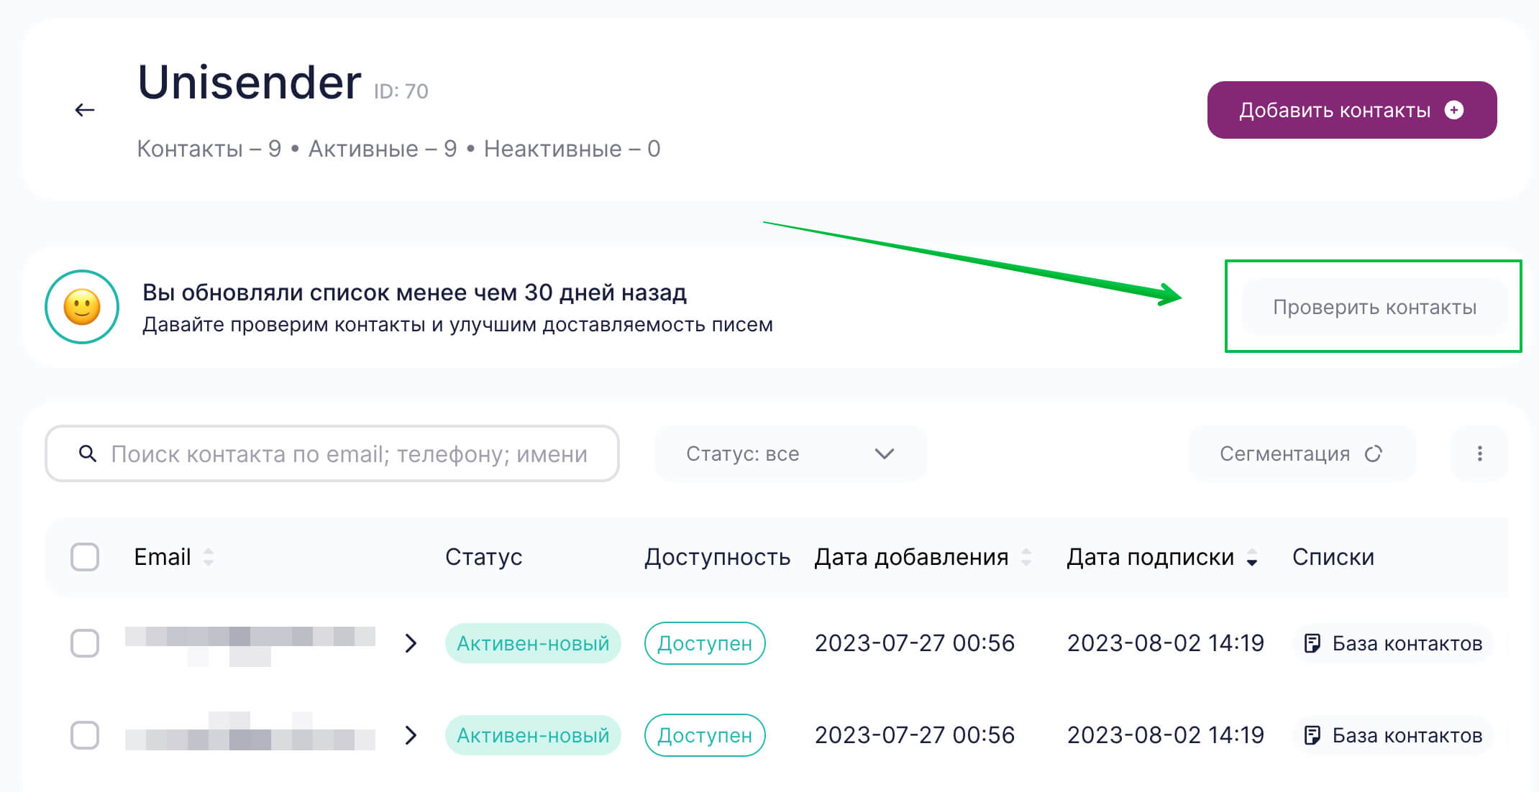1539x792 pixels.
Task: Click the Контакты – 9 counter text
Action: (x=209, y=149)
